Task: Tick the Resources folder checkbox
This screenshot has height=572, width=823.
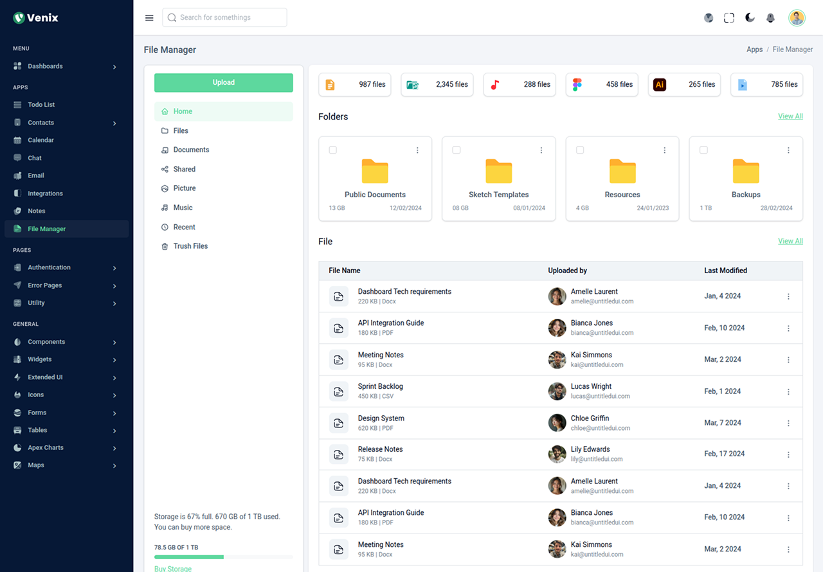Action: 580,150
